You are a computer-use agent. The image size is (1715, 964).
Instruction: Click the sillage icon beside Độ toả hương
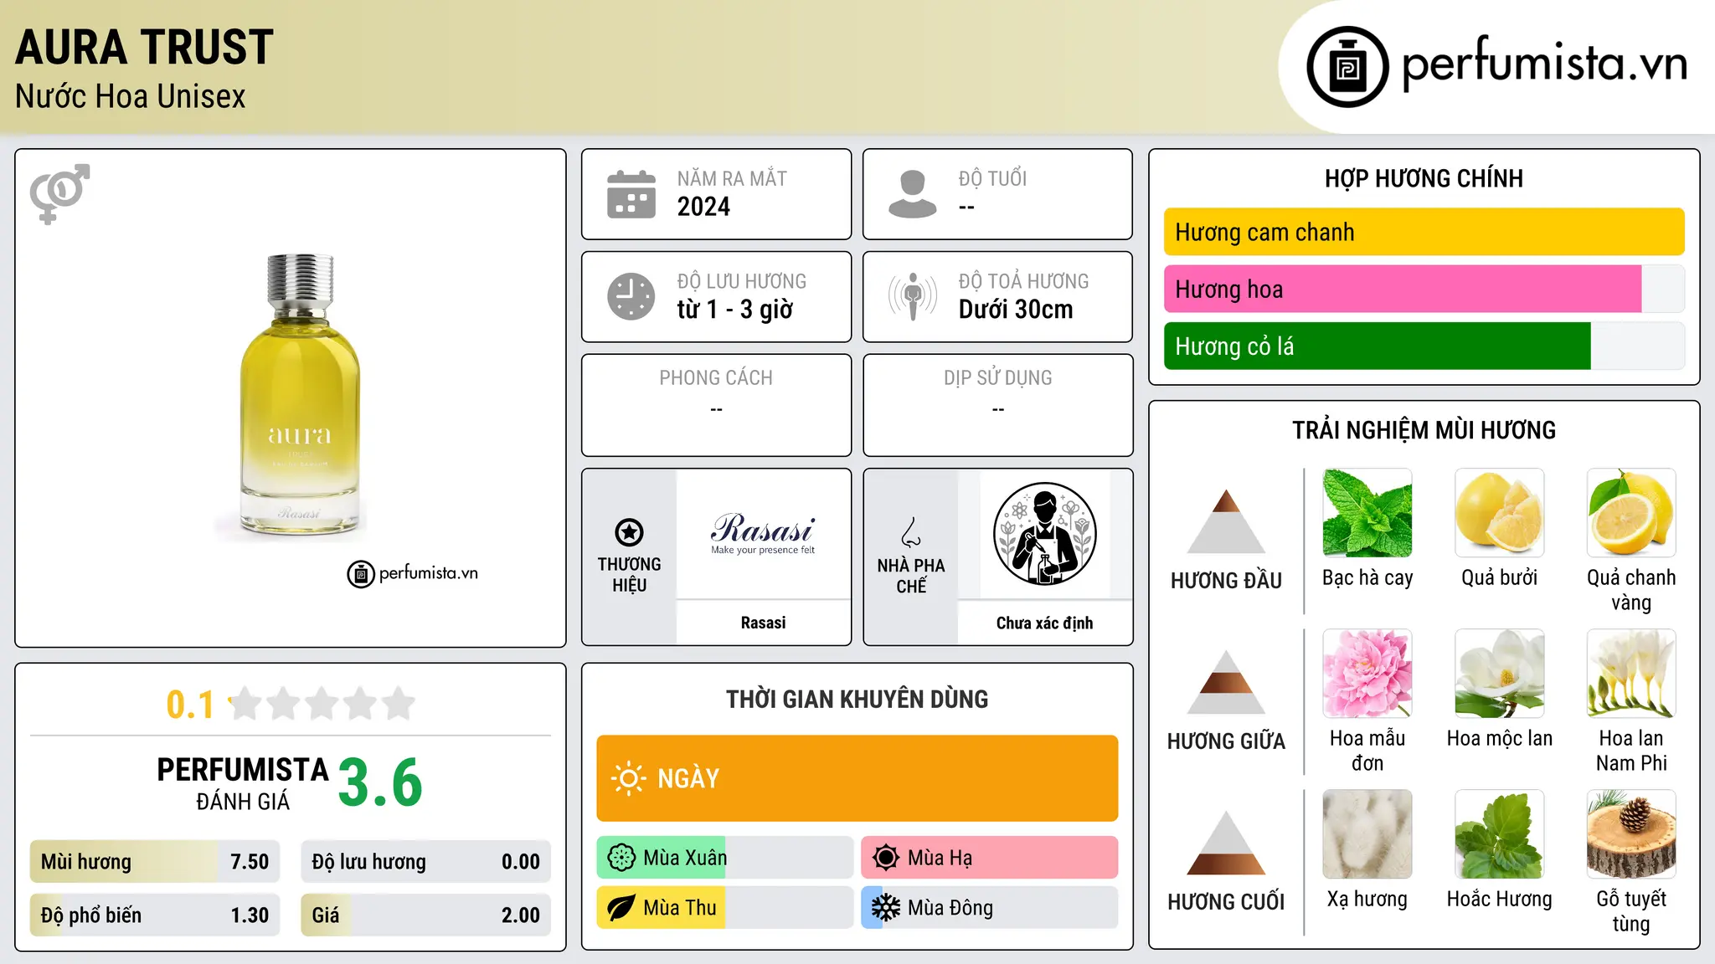[x=913, y=296]
